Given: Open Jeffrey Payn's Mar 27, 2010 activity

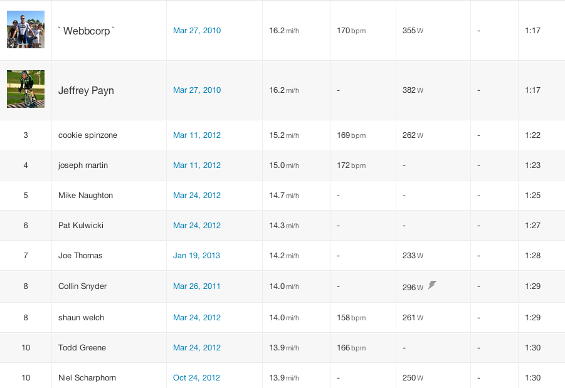Looking at the screenshot, I should tap(197, 90).
